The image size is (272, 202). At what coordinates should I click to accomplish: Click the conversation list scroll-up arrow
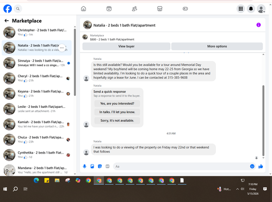(x=75, y=27)
